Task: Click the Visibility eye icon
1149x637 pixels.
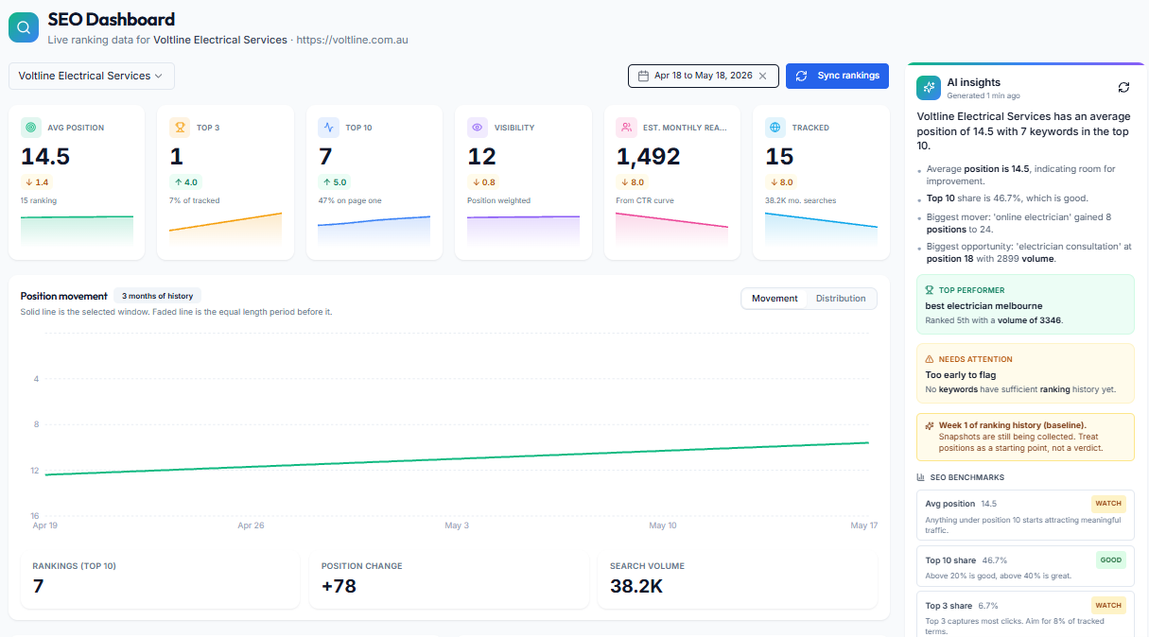Action: (x=478, y=127)
